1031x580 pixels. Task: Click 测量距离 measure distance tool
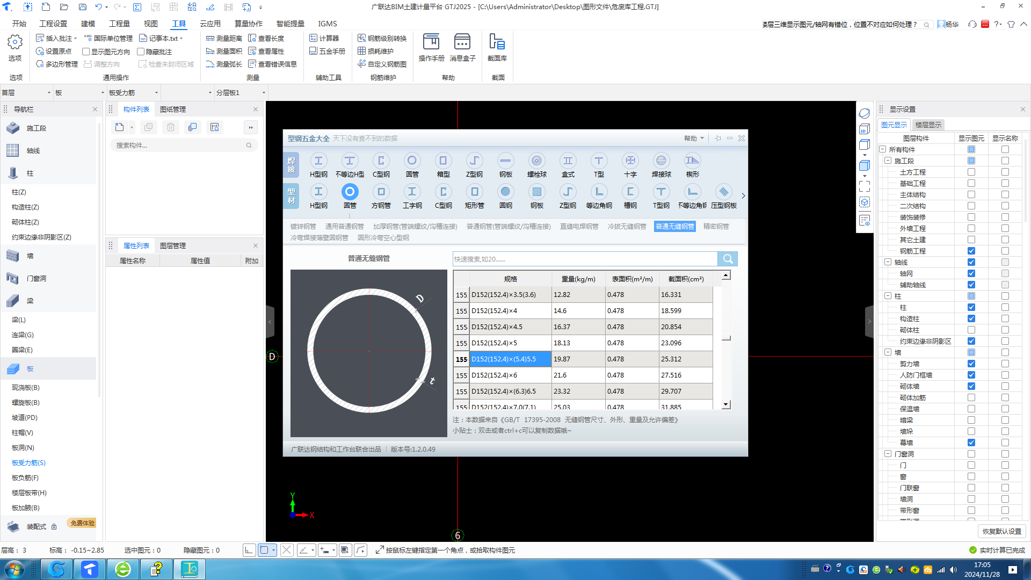click(224, 38)
